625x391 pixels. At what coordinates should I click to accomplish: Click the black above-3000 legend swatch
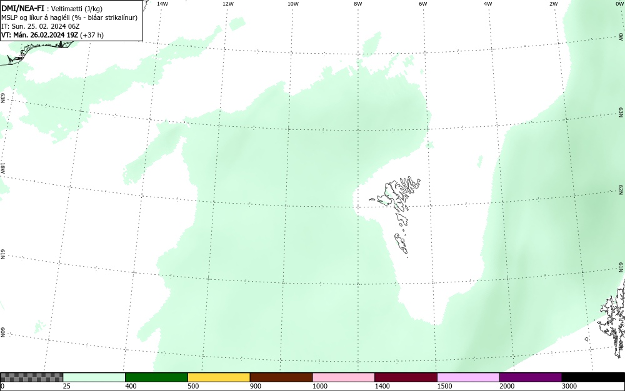point(593,377)
